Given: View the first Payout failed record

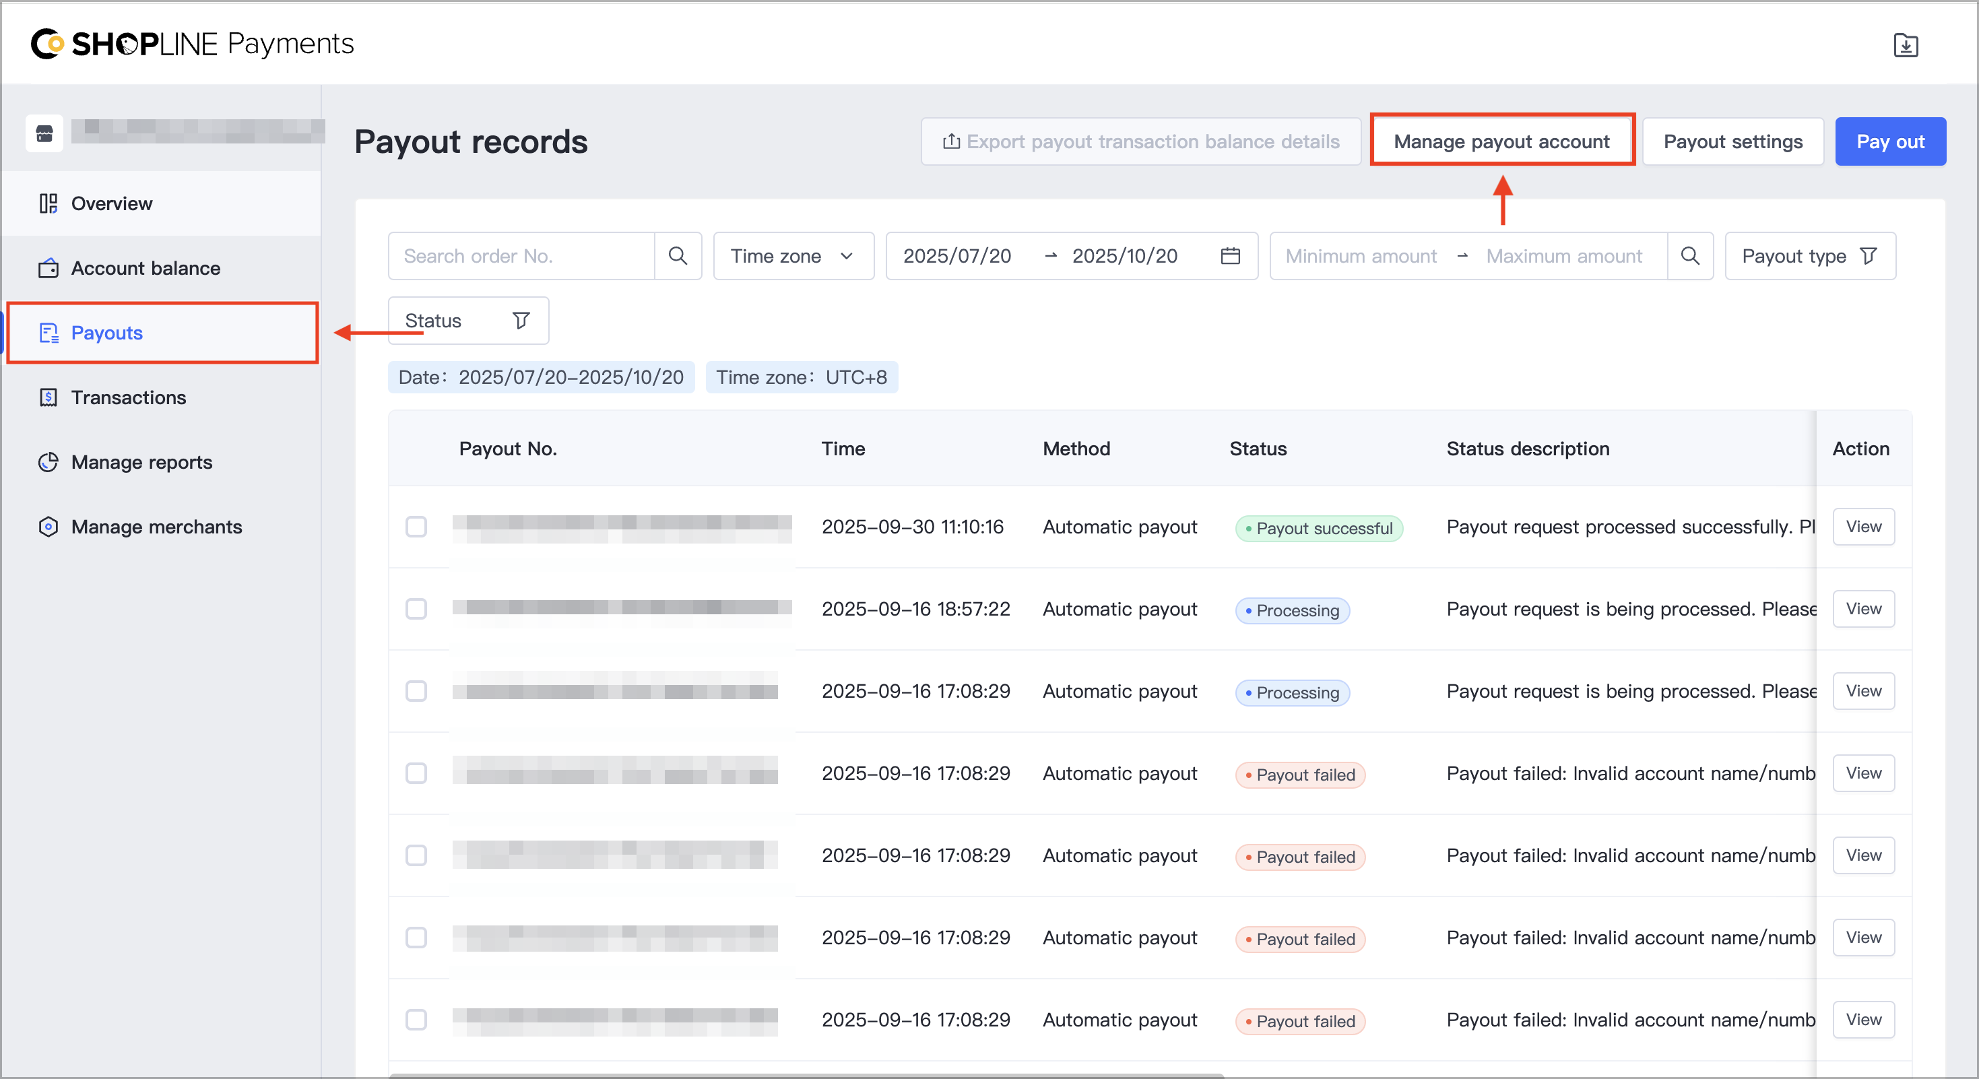Looking at the screenshot, I should click(1864, 773).
